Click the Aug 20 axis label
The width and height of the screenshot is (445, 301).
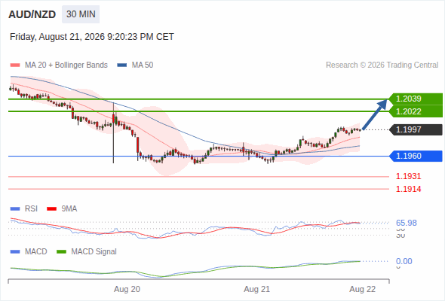tap(127, 289)
